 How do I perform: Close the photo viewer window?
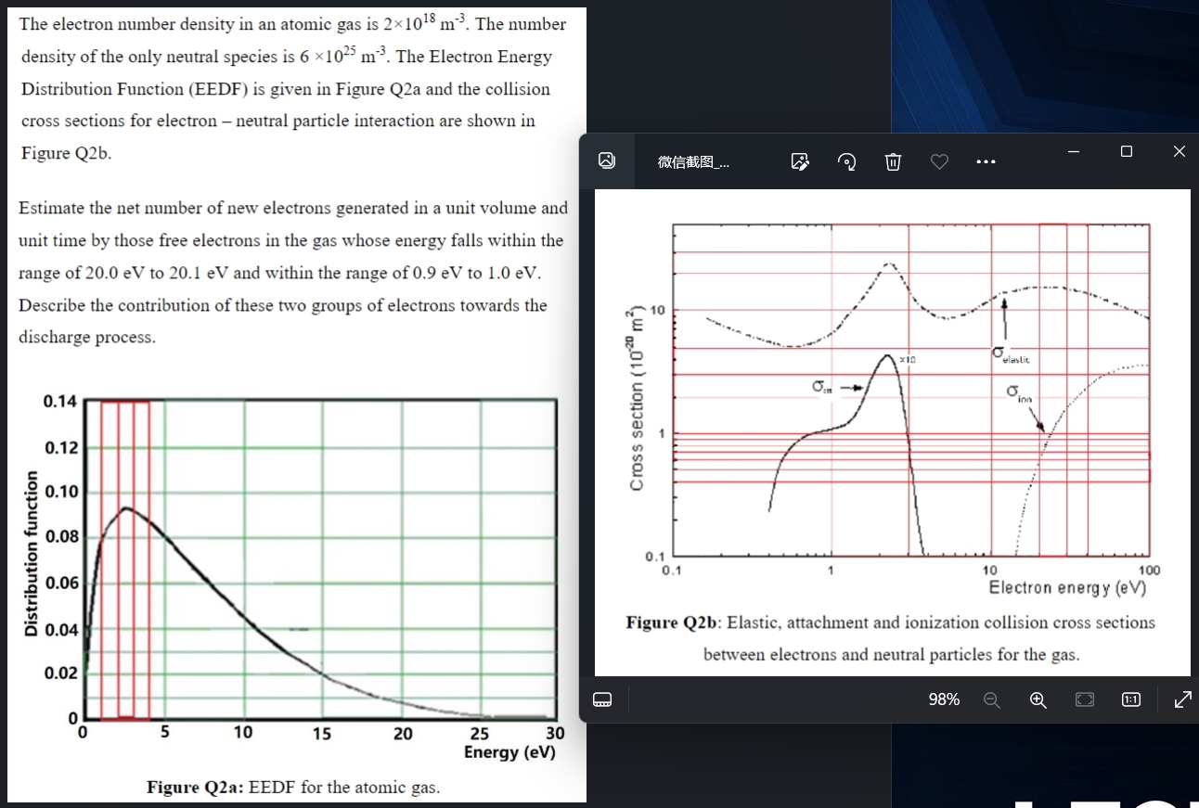click(1179, 151)
